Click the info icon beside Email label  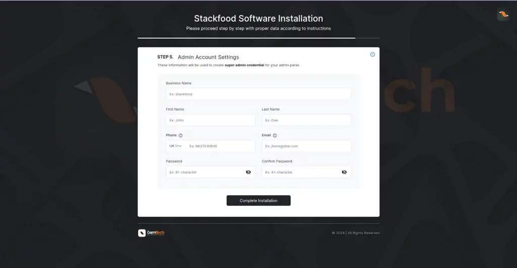tap(275, 135)
